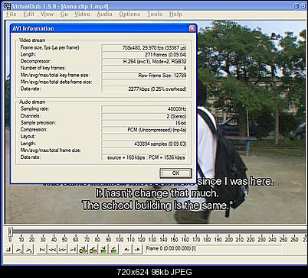Click the frame size value 708x480, 29.970 fps
This screenshot has height=278, width=308.
(144, 47)
